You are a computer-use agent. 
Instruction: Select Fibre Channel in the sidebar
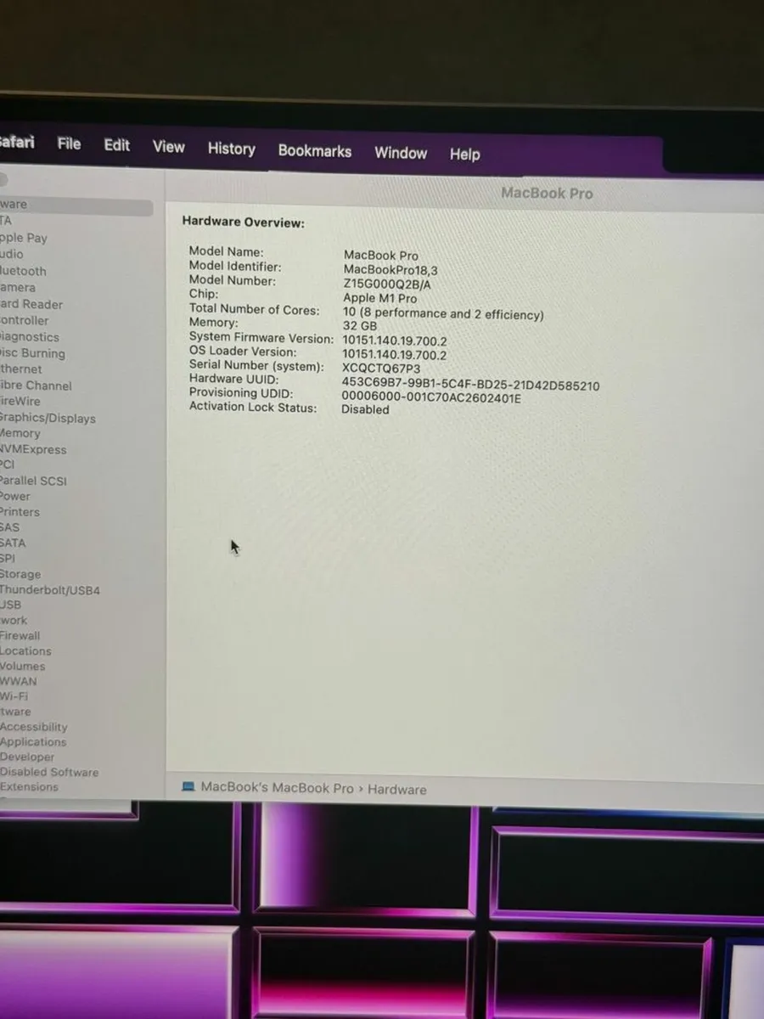(36, 386)
